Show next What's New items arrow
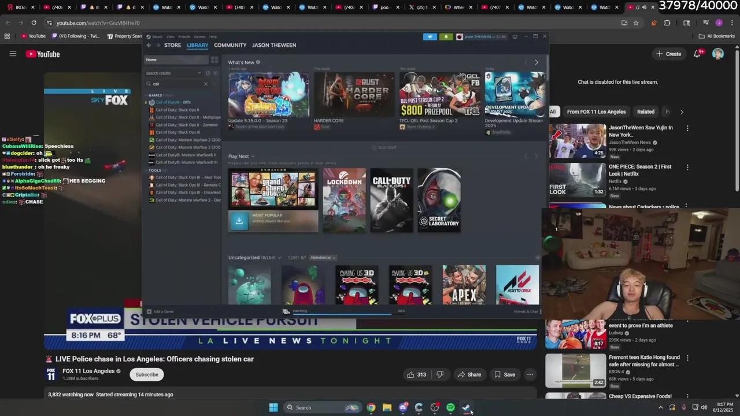Screen dimensions: 740x416 [x=536, y=62]
